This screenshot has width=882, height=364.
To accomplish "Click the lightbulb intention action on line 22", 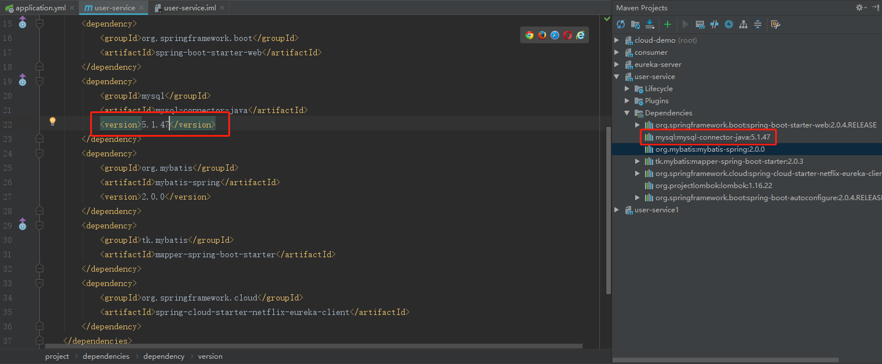I will coord(53,121).
